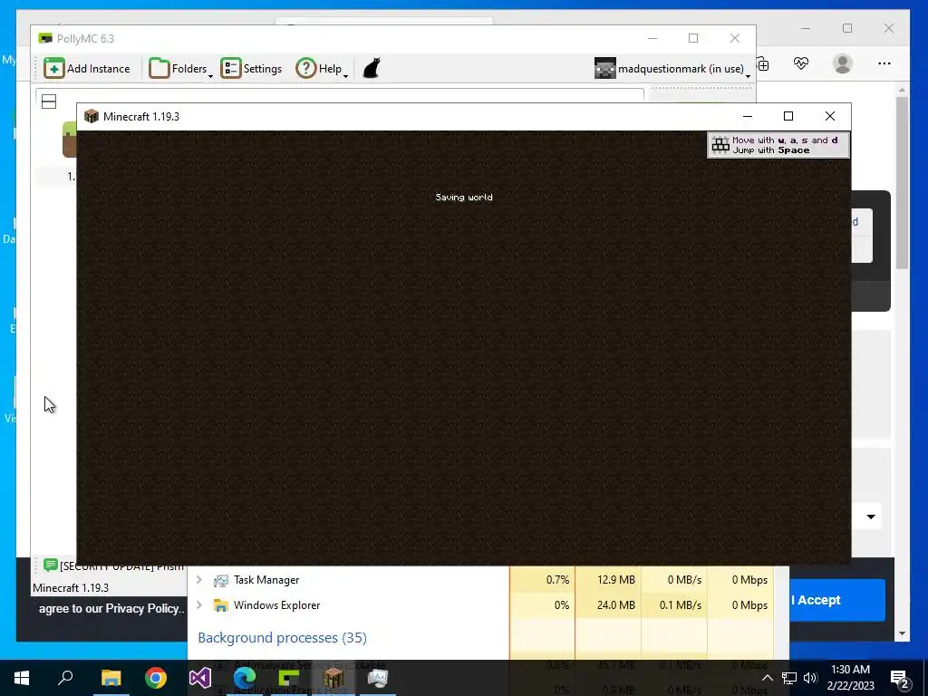This screenshot has height=696, width=928.
Task: Open Visual Studio from the taskbar
Action: 200,678
